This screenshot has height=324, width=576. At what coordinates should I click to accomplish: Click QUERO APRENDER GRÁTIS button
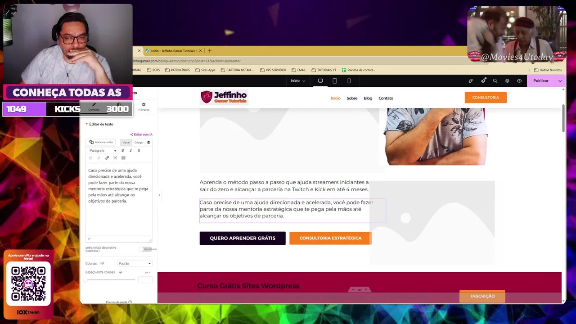[x=243, y=238]
